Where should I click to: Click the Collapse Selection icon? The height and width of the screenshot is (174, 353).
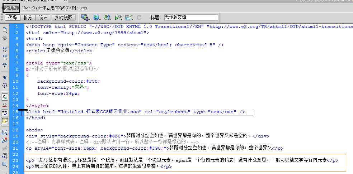coord(5,58)
